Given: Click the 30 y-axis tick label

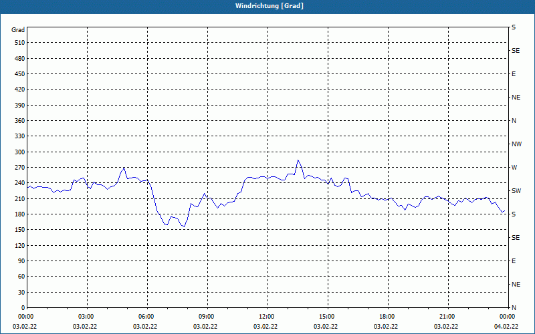Looking at the screenshot, I should point(21,293).
